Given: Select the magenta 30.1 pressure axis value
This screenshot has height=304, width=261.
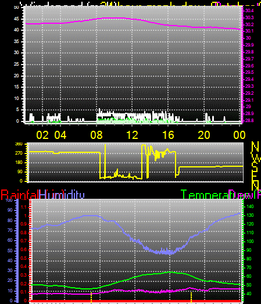Looking at the screenshot, I should click(249, 31).
